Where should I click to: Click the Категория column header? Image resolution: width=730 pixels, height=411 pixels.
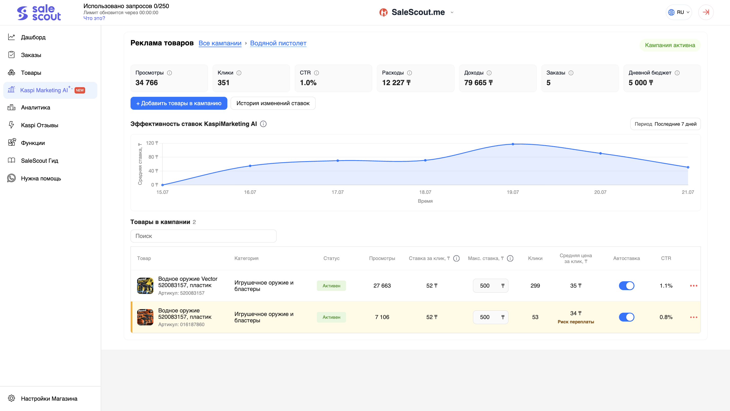(246, 258)
